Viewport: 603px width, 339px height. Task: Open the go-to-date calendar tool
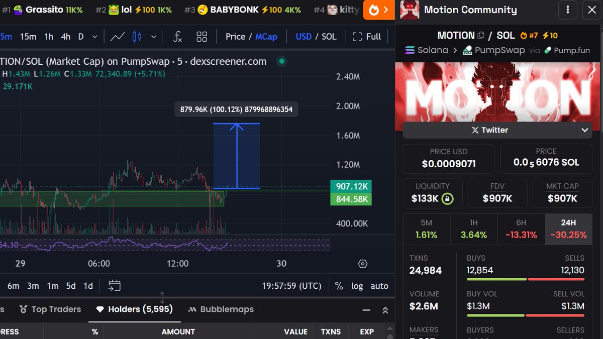tap(115, 285)
